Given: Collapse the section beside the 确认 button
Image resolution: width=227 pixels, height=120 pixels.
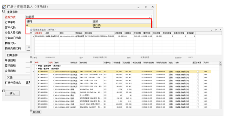Looking at the screenshot, I should pos(4,91).
